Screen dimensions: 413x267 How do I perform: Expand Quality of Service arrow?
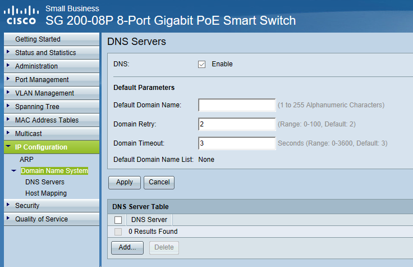click(x=8, y=218)
